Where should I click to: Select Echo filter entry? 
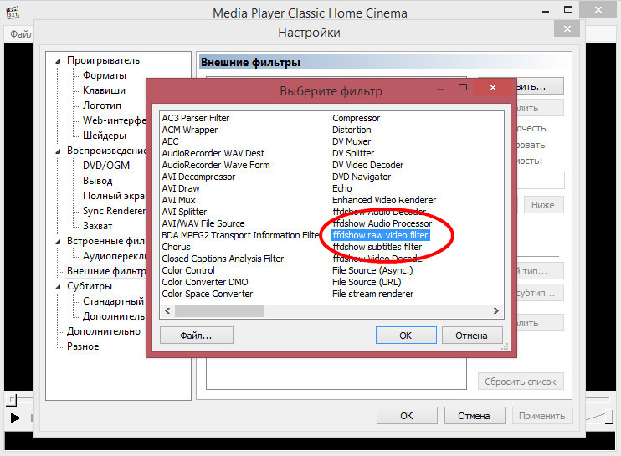click(342, 188)
